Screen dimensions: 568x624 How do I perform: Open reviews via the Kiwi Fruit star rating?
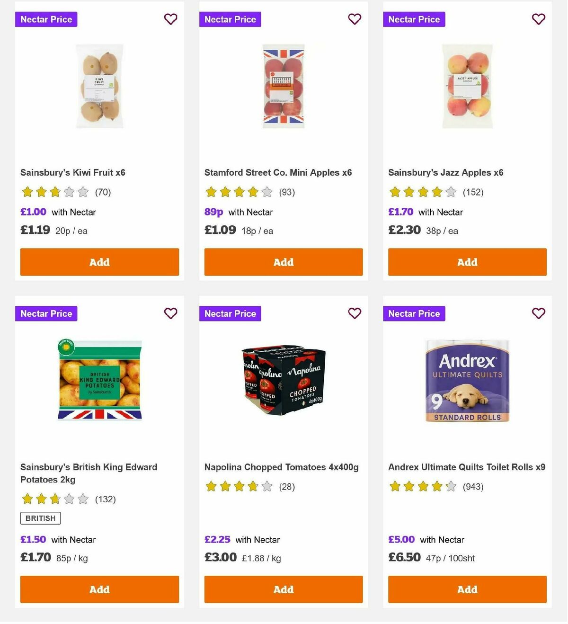coord(54,192)
